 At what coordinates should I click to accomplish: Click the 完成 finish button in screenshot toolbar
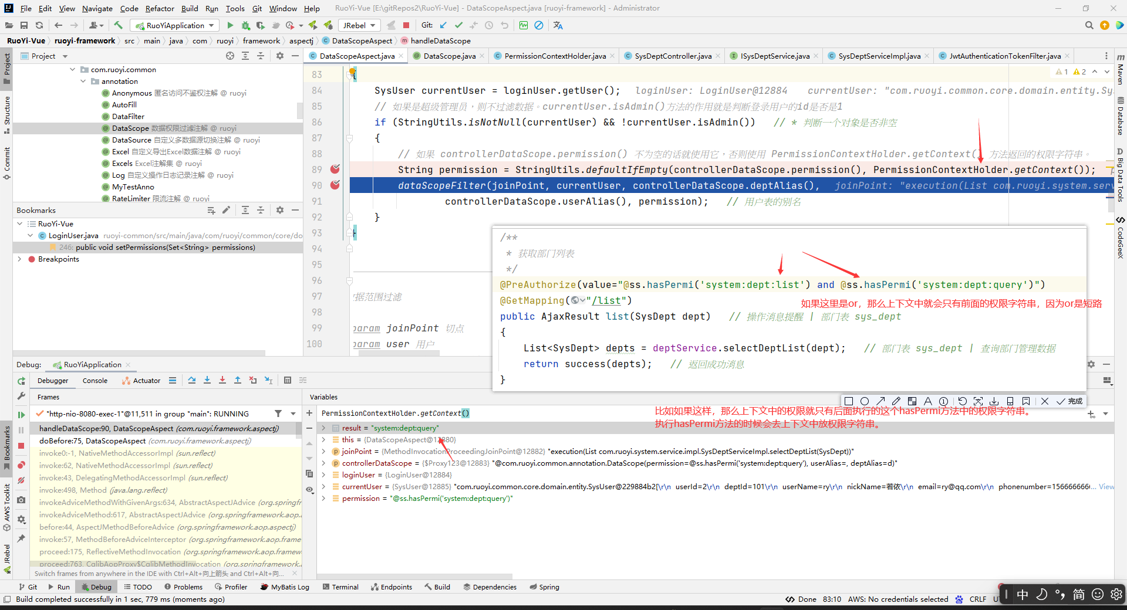pyautogui.click(x=1069, y=401)
